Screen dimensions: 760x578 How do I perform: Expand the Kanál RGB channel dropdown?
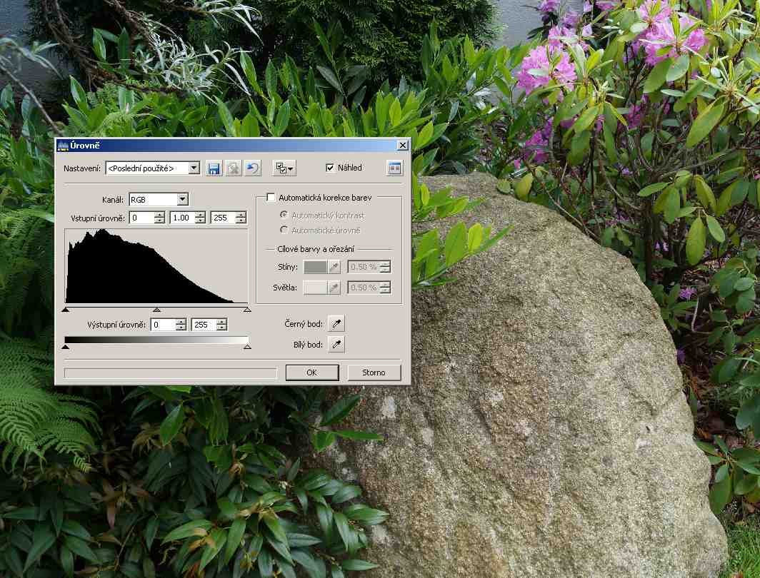click(182, 200)
